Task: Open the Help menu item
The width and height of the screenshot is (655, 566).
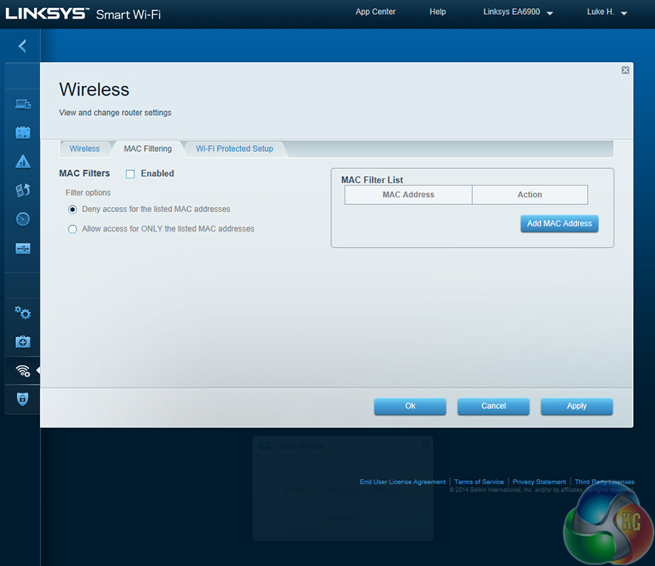Action: click(x=438, y=12)
